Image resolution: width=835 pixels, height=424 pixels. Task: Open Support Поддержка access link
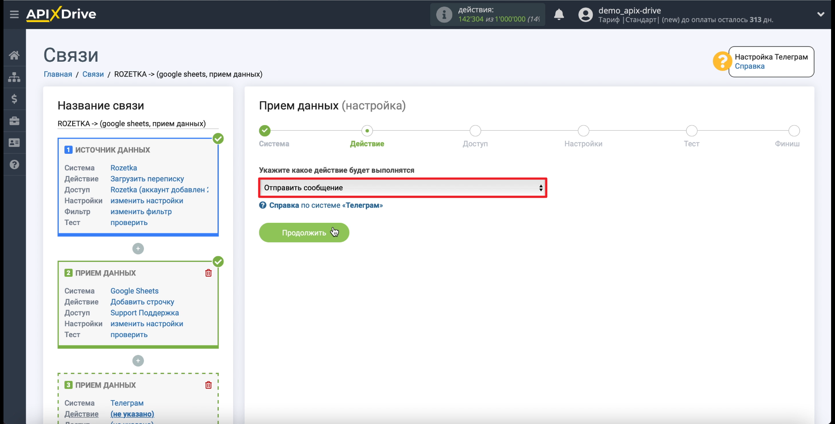pos(144,313)
